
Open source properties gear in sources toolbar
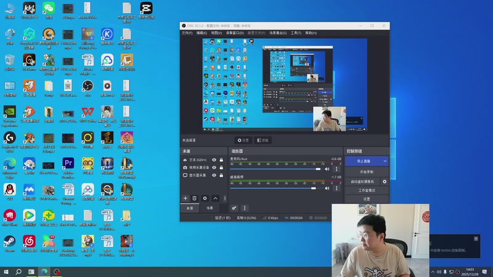205,198
